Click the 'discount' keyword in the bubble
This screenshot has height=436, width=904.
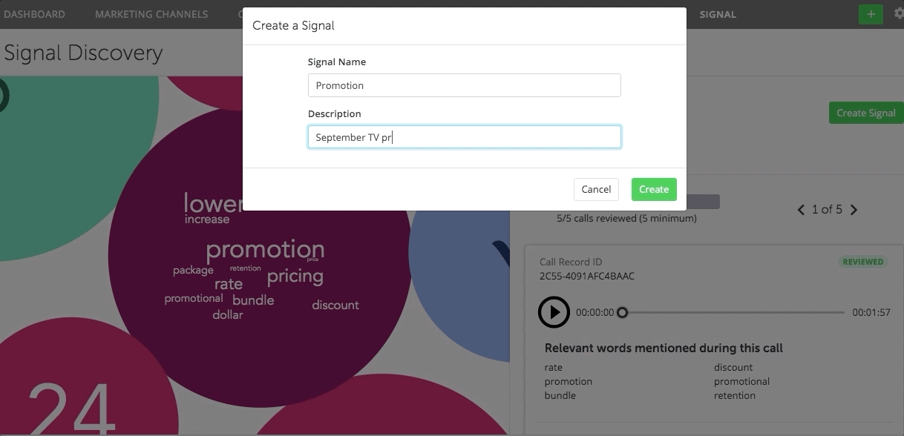point(335,305)
